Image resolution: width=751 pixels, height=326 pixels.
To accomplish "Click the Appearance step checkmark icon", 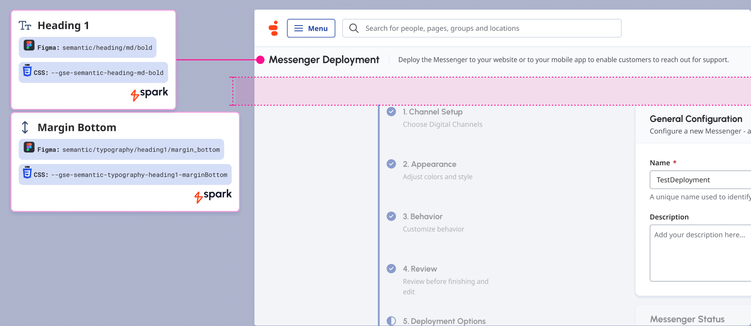I will click(x=391, y=164).
